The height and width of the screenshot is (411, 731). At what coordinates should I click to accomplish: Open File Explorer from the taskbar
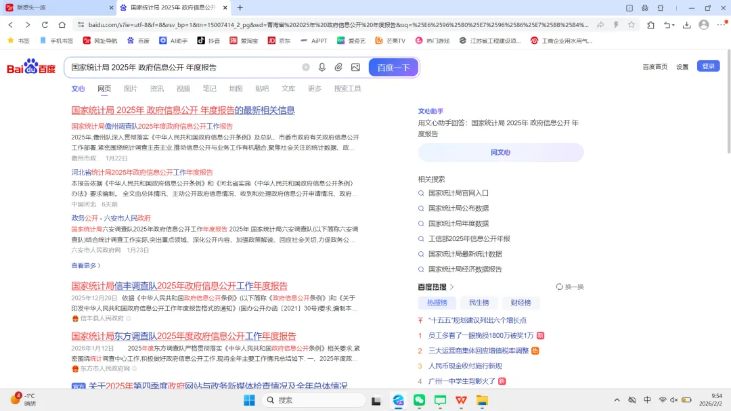click(482, 400)
